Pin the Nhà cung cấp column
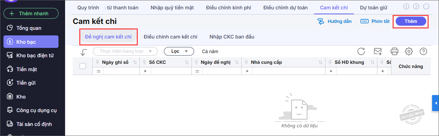Viewport: 439px width, 136px height. [247, 62]
